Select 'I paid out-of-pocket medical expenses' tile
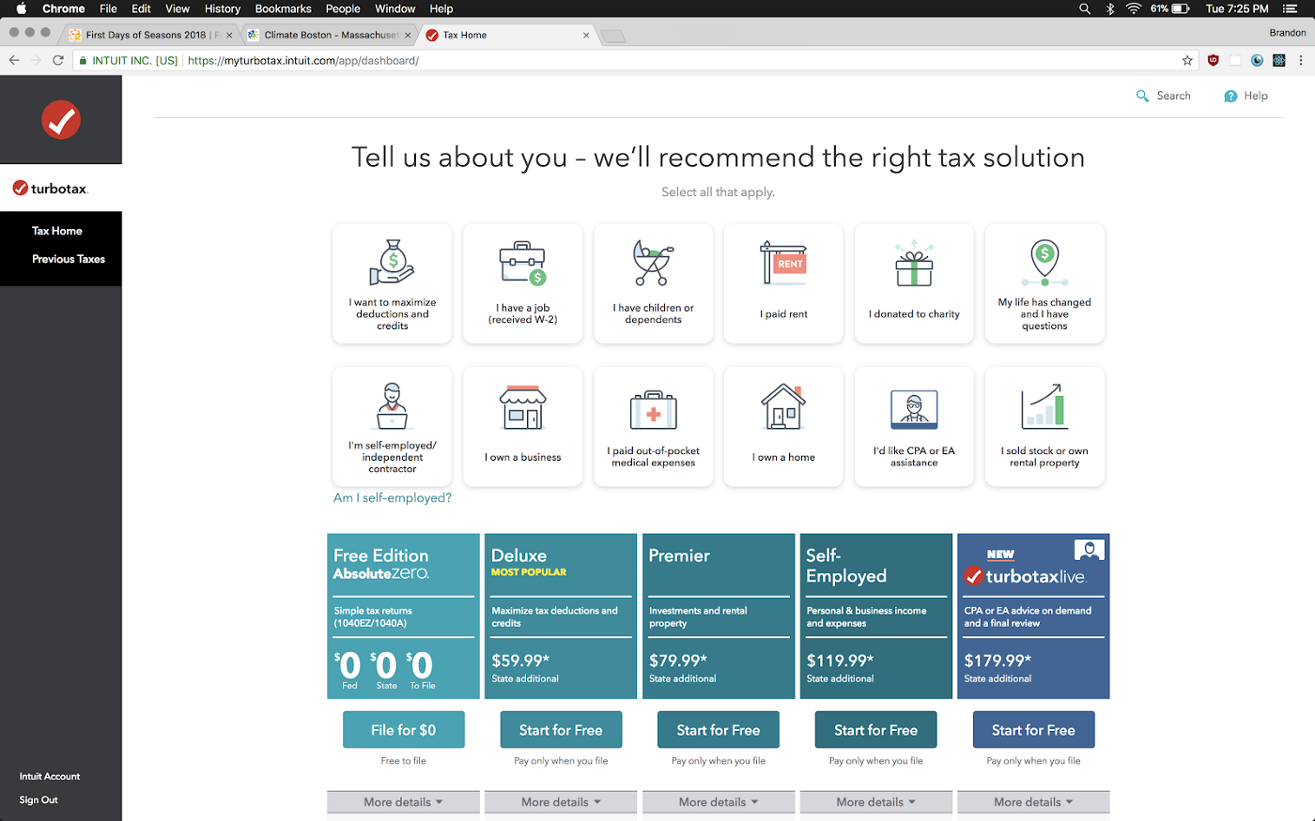This screenshot has height=821, width=1315. 654,427
